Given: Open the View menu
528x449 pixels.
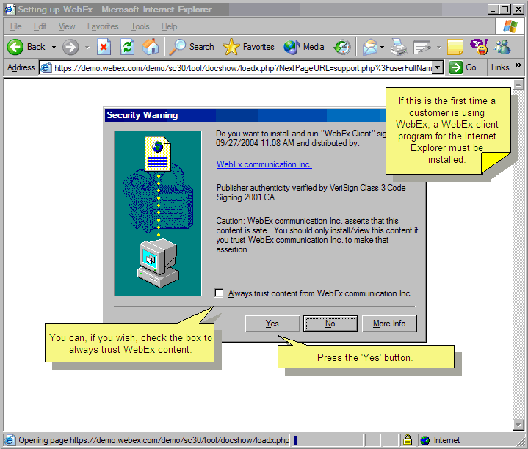Looking at the screenshot, I should [x=67, y=26].
